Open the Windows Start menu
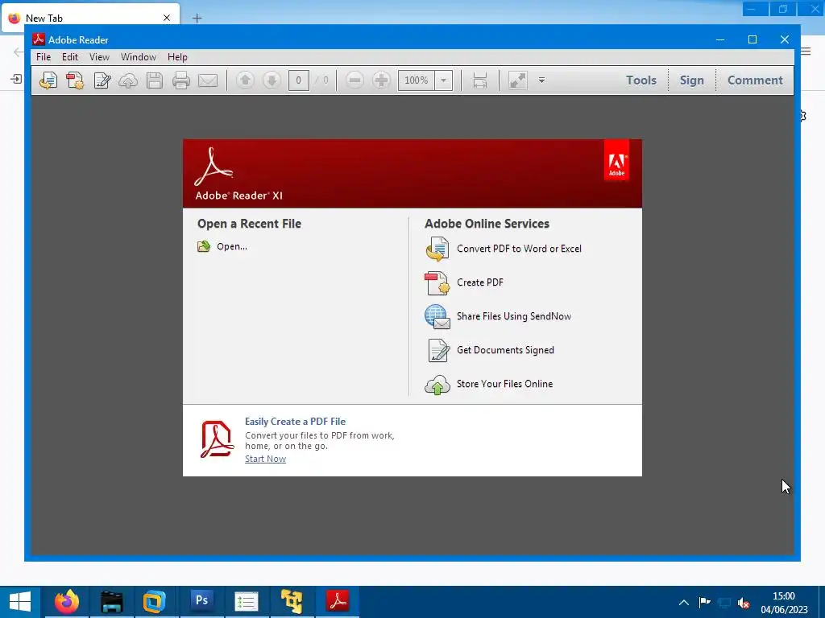825x618 pixels. tap(20, 602)
